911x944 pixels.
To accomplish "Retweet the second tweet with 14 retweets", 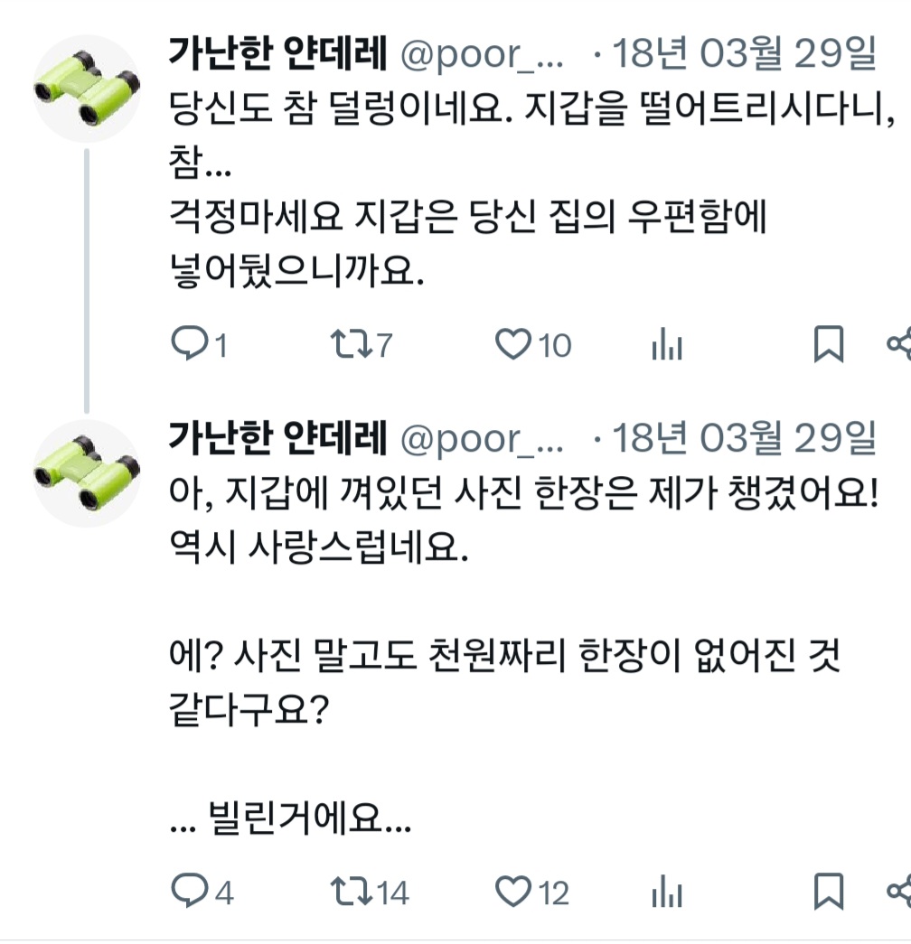I will tap(349, 893).
